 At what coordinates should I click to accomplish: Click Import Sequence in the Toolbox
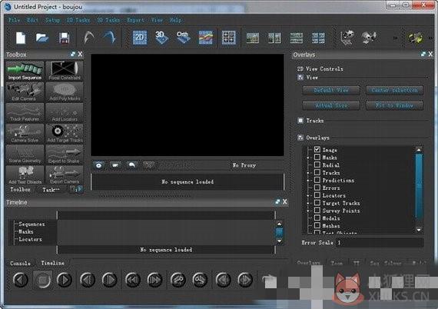[x=25, y=71]
